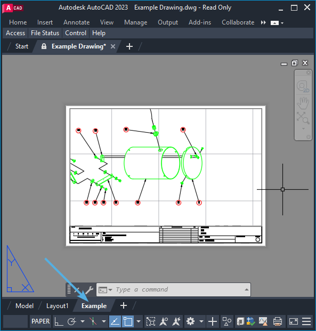Open the Annotate ribbon tab
The width and height of the screenshot is (316, 331).
[x=77, y=22]
